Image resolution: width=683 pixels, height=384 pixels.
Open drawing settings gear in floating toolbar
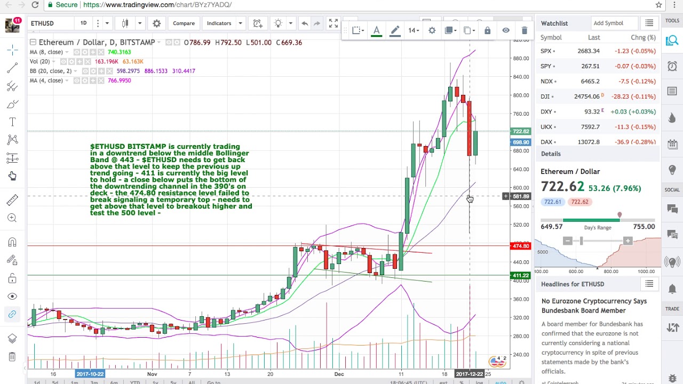click(x=432, y=30)
